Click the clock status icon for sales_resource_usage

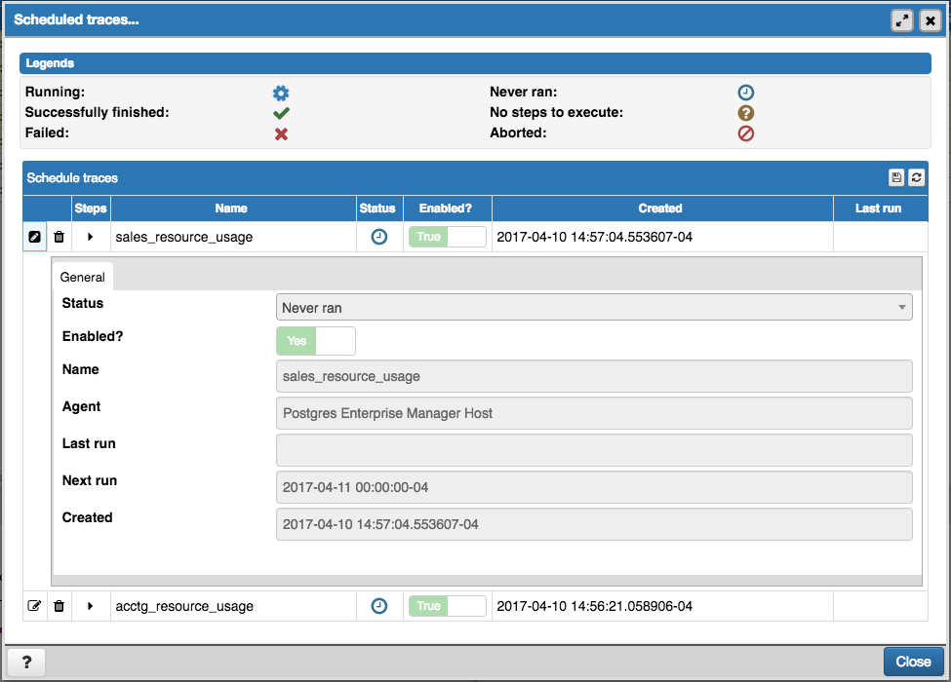click(379, 237)
